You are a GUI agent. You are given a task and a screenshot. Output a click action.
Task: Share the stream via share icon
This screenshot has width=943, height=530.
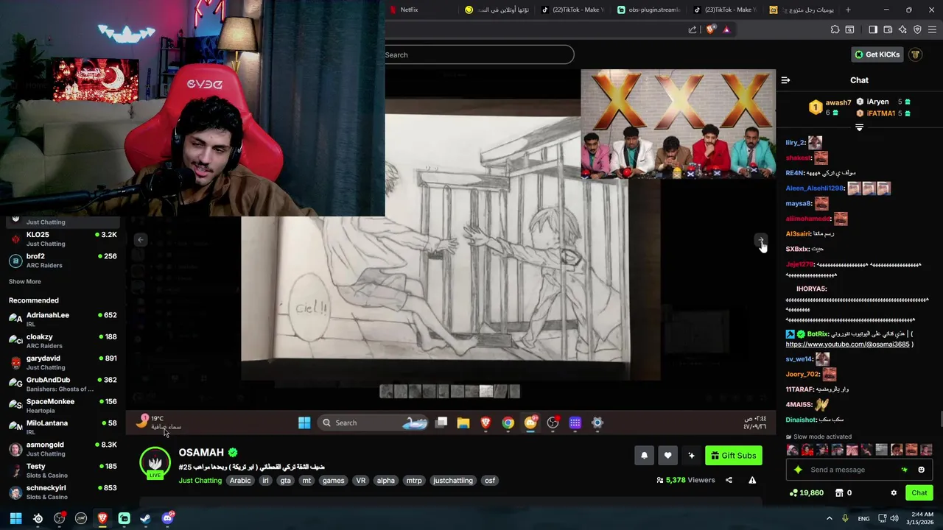coord(729,480)
